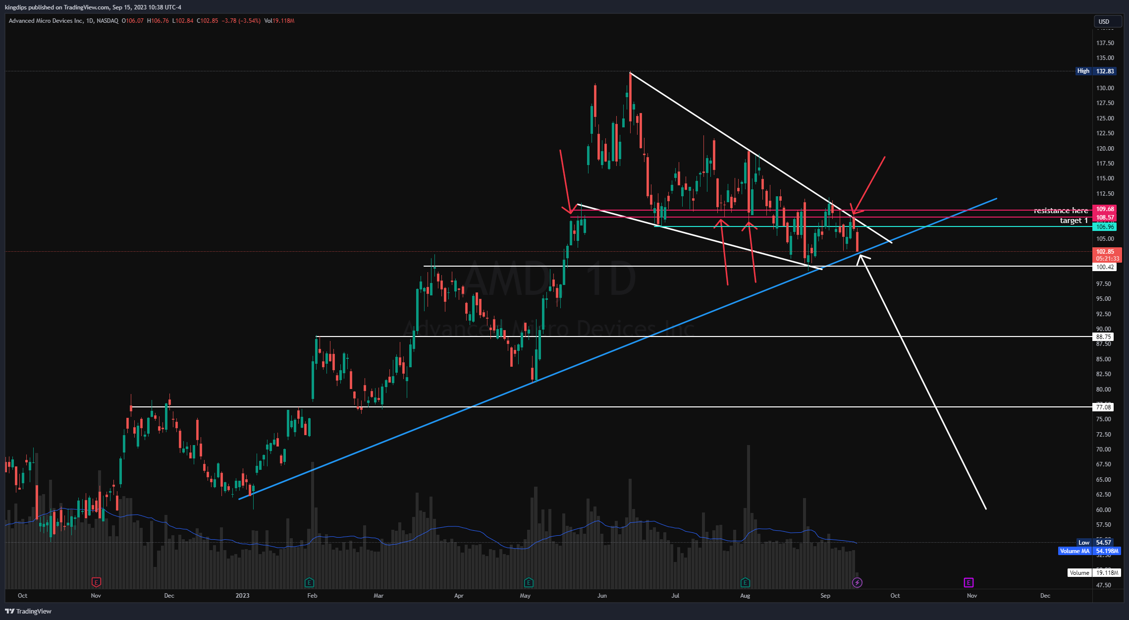Click the C102.85 close value
The width and height of the screenshot is (1129, 620).
pyautogui.click(x=208, y=21)
